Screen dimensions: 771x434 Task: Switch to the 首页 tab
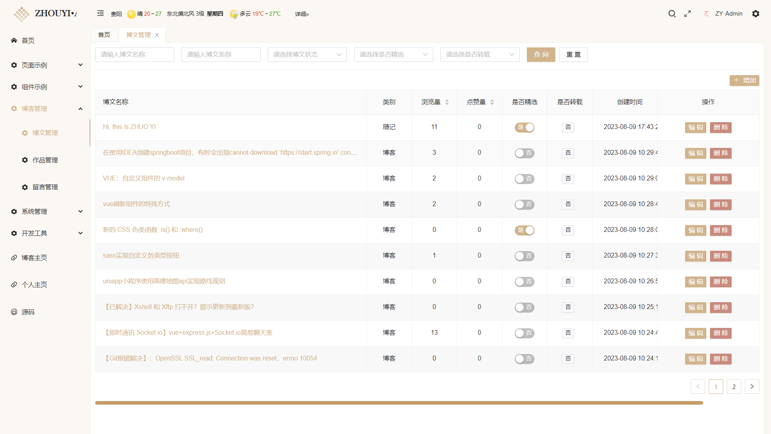tap(104, 35)
